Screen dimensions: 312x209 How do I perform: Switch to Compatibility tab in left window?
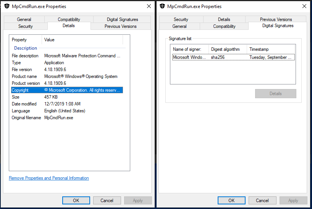click(69, 19)
